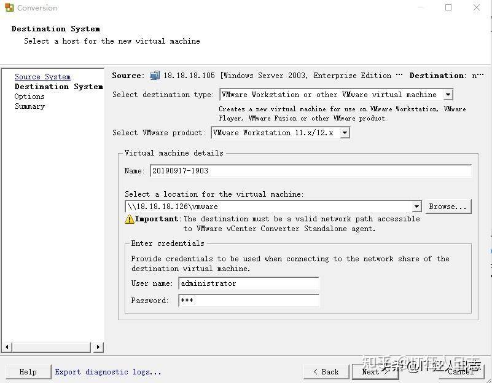Screen dimensions: 492x383
Task: Click the Destination System page heading
Action: tap(56, 29)
